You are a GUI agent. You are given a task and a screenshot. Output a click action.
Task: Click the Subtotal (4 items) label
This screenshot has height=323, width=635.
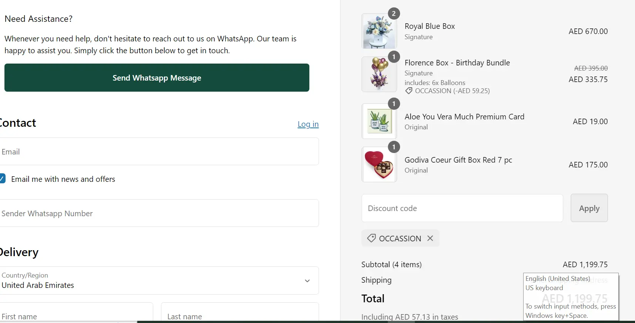pos(392,265)
